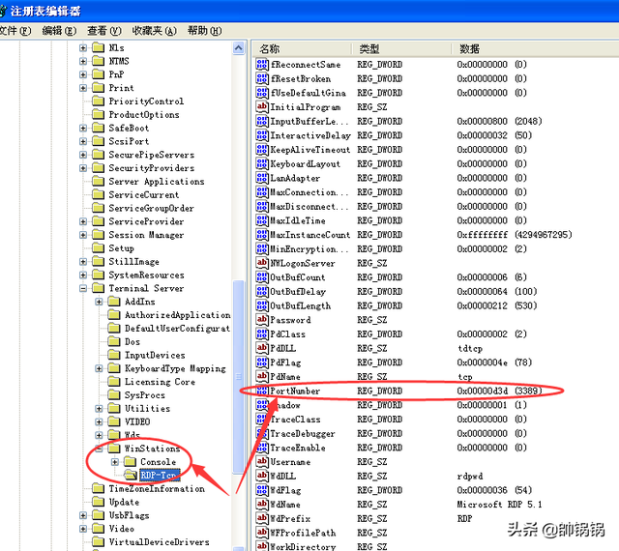
Task: Open the 帮助(H) menu
Action: click(204, 30)
